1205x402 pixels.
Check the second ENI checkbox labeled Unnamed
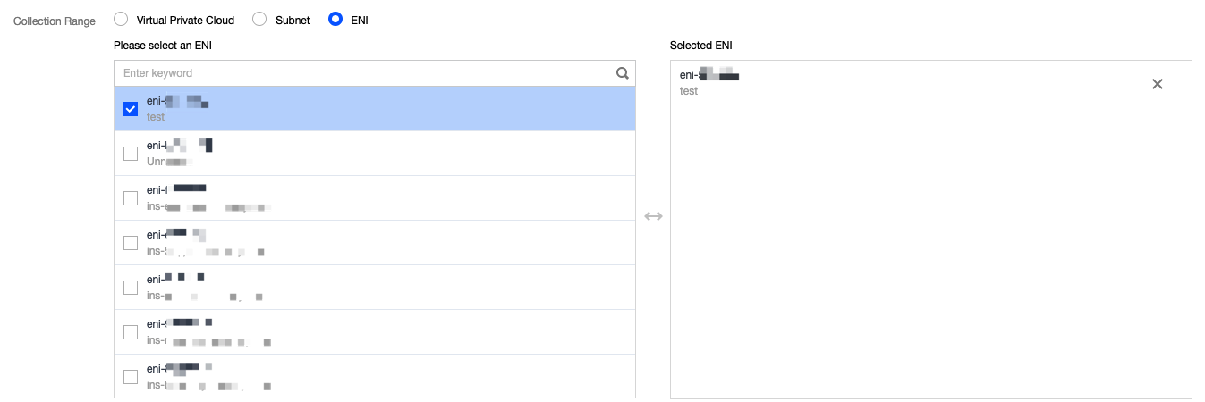tap(131, 154)
